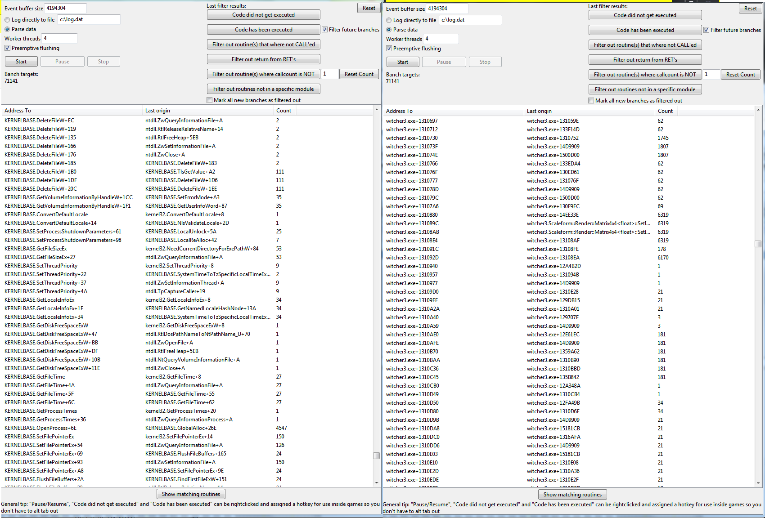Screen dimensions: 765x518
Task: Click Start in the left window
Action: coord(21,62)
